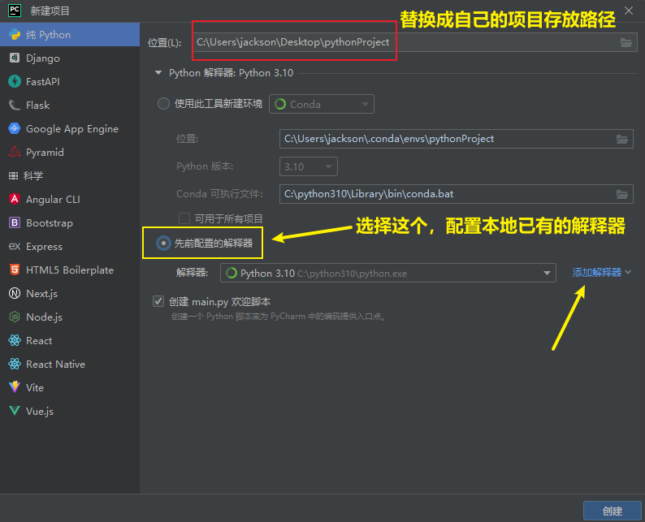Select the Django project type icon

(14, 58)
